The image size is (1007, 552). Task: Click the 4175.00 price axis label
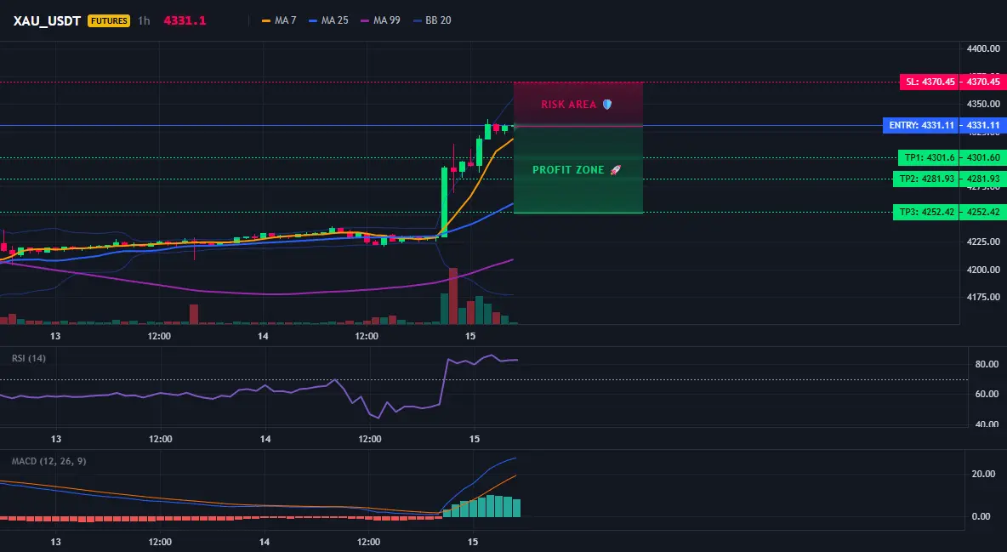click(983, 297)
